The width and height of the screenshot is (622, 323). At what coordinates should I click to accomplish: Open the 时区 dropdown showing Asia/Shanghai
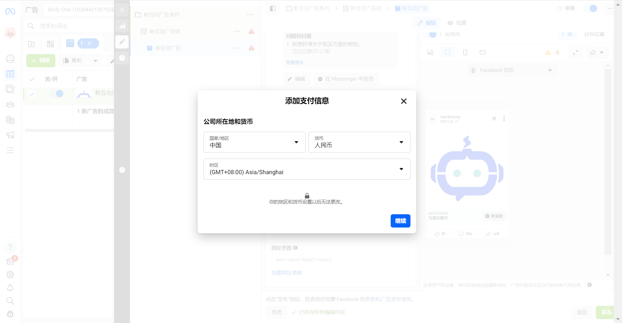(x=307, y=169)
